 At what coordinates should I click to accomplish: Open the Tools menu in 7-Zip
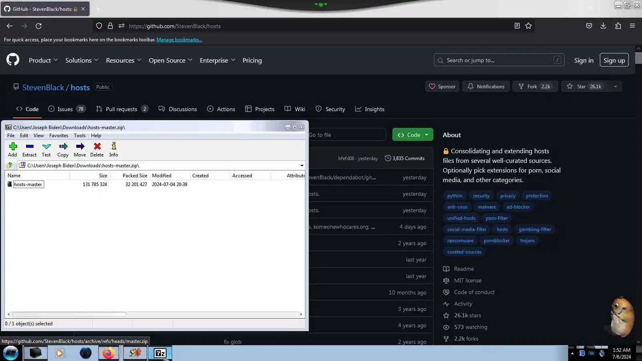tap(79, 136)
